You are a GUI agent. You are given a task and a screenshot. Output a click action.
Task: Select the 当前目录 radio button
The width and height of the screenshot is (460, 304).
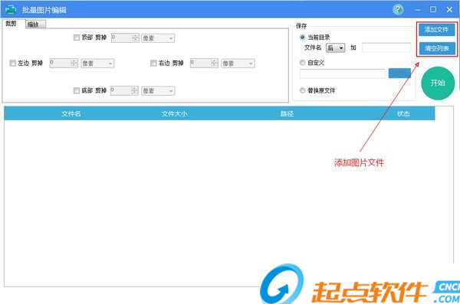pyautogui.click(x=302, y=38)
